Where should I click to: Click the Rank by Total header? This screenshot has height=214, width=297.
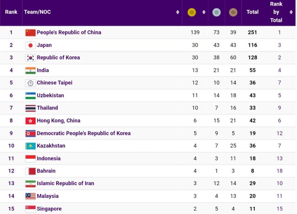(x=276, y=12)
